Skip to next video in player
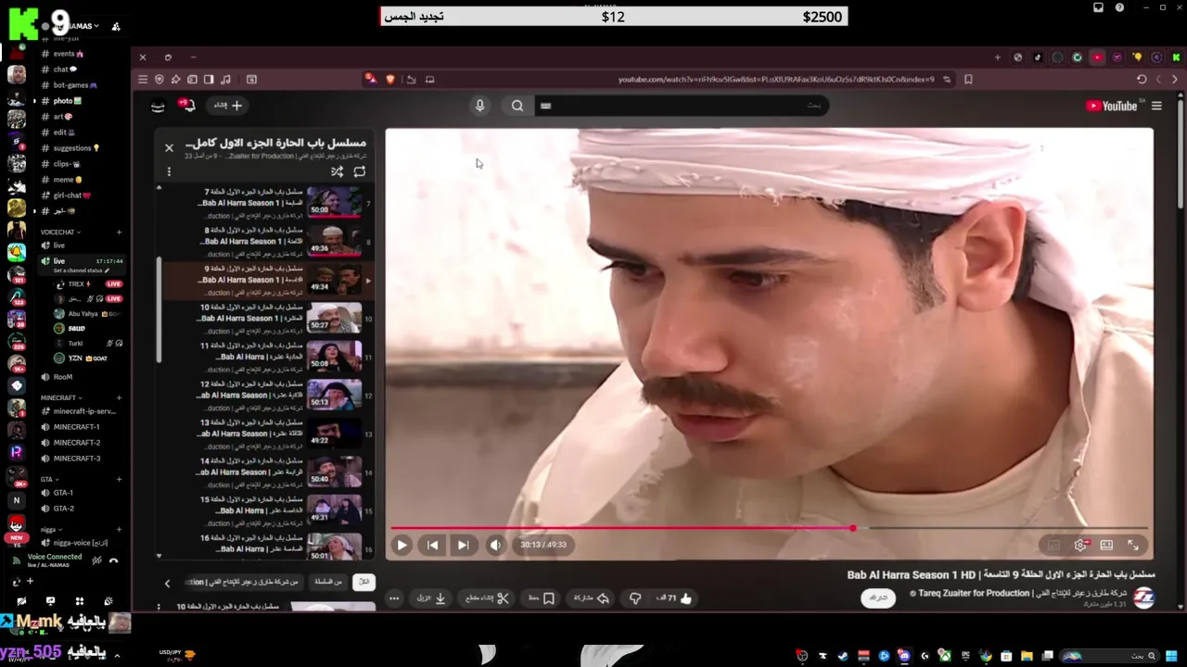This screenshot has width=1187, height=667. (463, 545)
